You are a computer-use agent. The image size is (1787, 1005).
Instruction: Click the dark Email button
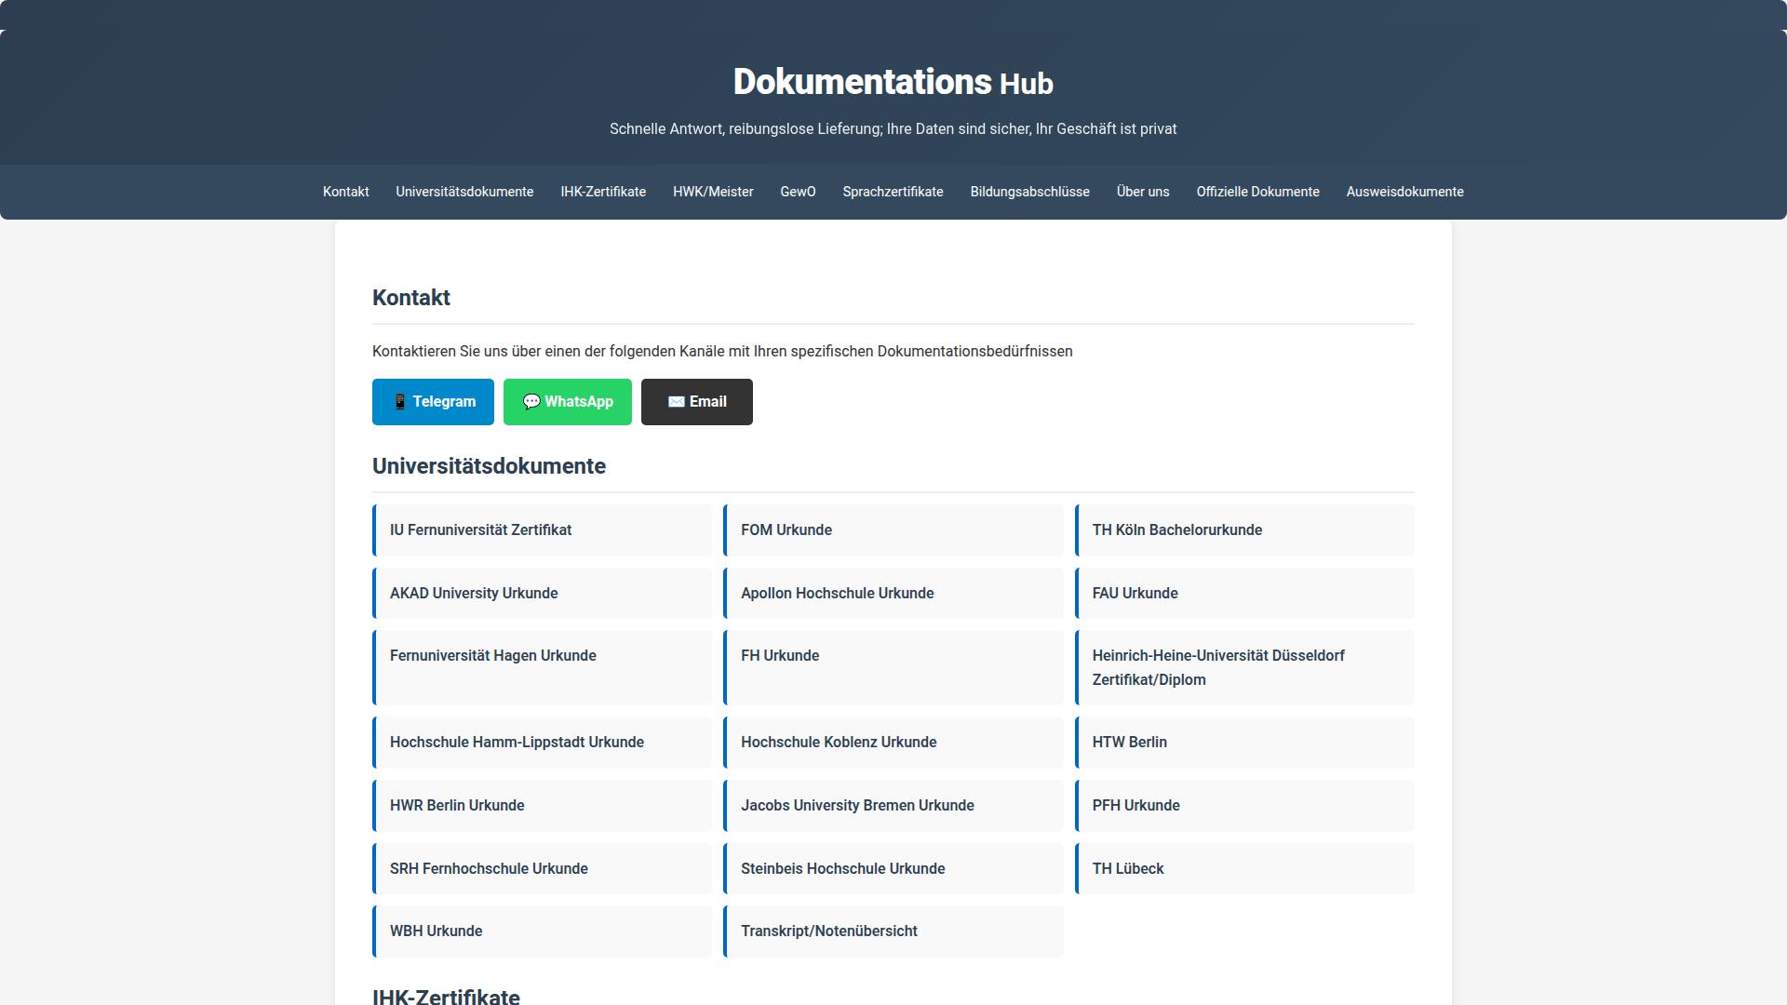point(697,402)
